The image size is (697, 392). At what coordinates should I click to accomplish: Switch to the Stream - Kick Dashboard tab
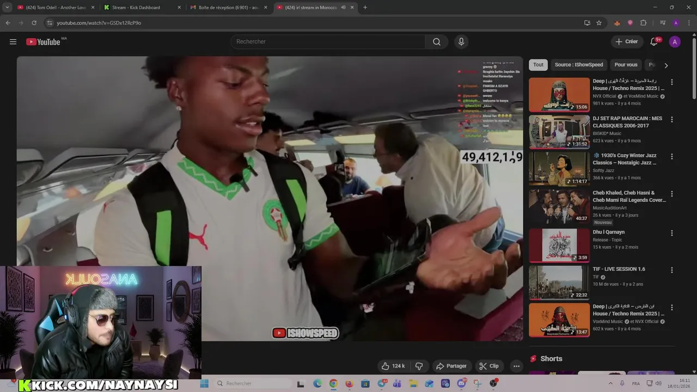click(x=143, y=8)
